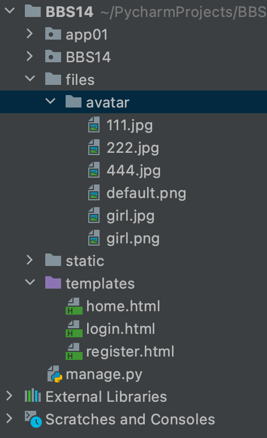Click the HTML icon of home.html
267x438 pixels.
74,306
